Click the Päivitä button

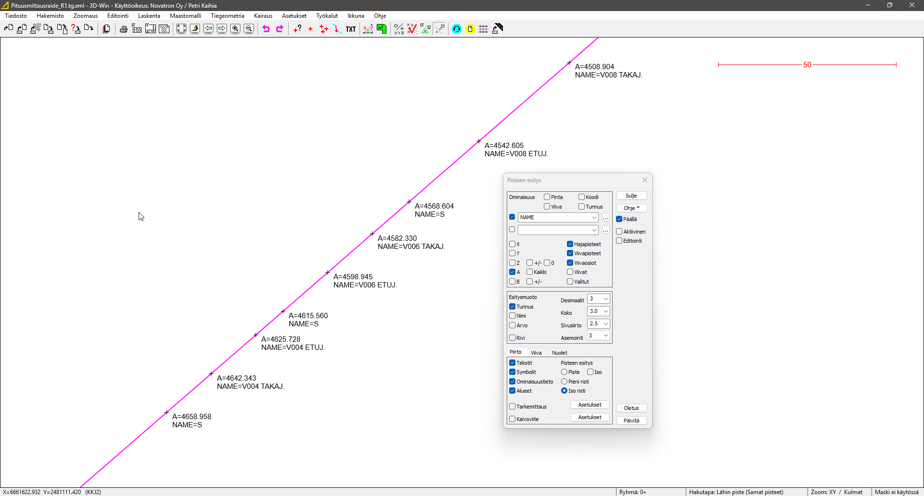click(631, 421)
